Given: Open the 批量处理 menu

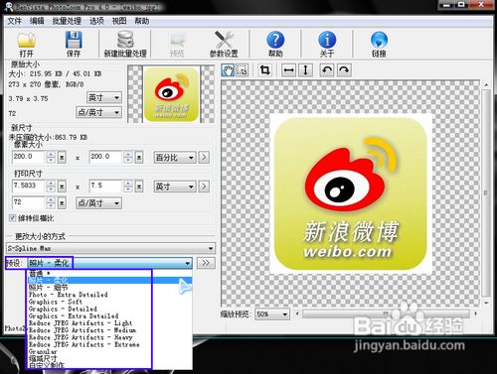Looking at the screenshot, I should click(x=67, y=21).
